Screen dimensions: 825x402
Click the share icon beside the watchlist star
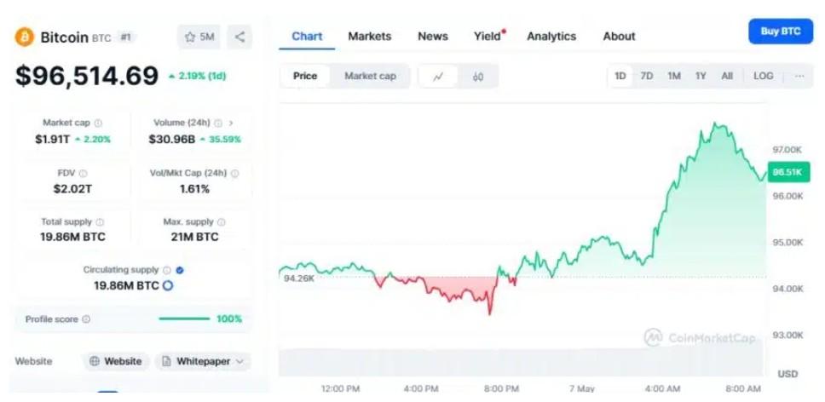pyautogui.click(x=239, y=37)
